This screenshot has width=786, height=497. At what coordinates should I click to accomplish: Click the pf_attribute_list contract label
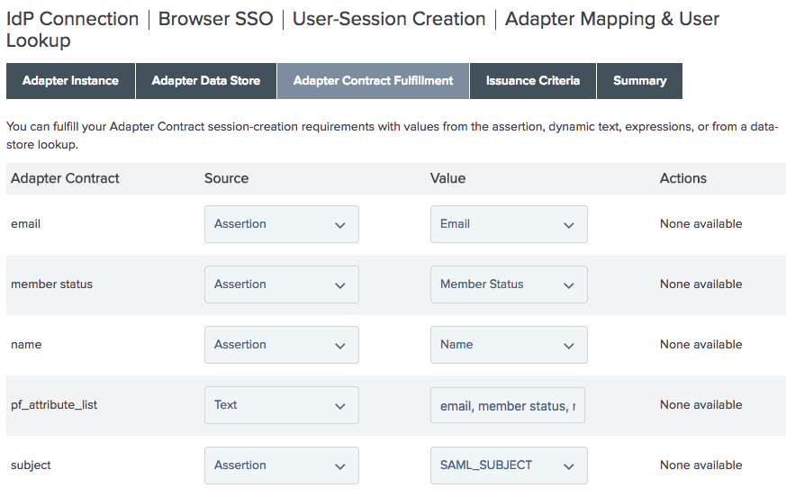click(54, 405)
